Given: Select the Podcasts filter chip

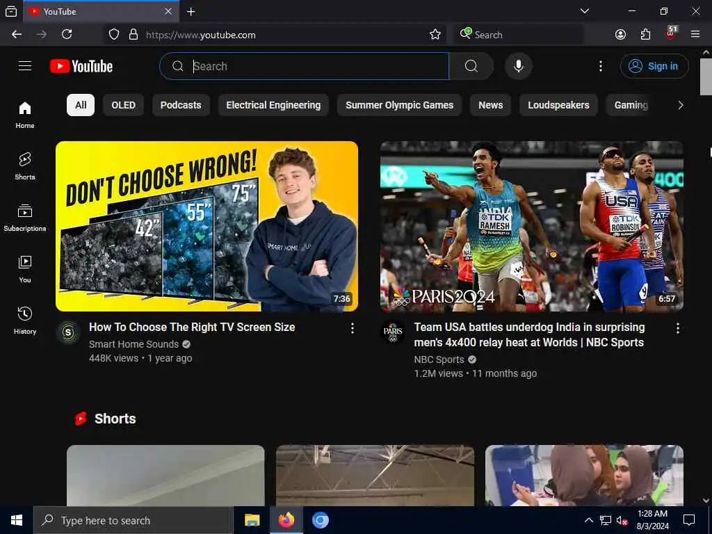Looking at the screenshot, I should (x=181, y=105).
